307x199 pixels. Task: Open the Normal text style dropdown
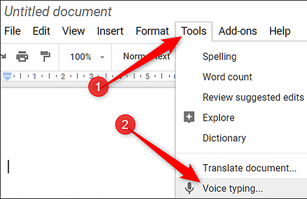point(146,56)
